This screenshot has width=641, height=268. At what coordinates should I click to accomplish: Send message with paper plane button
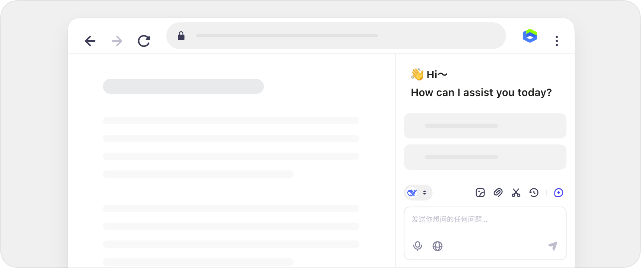pos(553,246)
